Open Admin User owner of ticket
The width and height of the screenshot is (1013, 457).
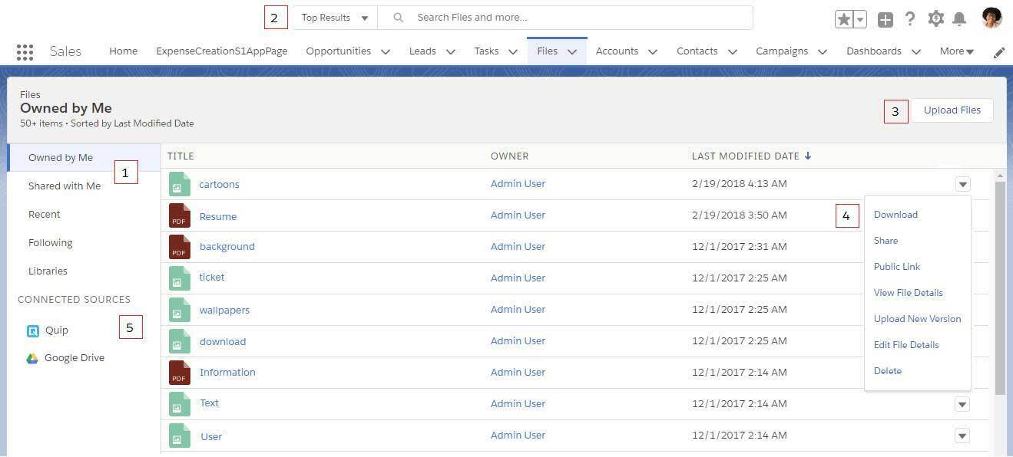pyautogui.click(x=518, y=278)
